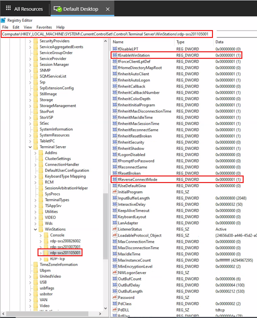
Task: Click the string icon beside InitialProgram
Action: pos(115,192)
